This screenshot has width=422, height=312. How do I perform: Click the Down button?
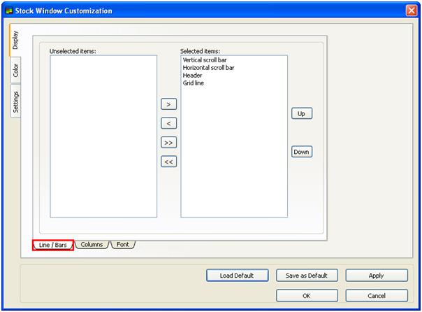(x=301, y=152)
